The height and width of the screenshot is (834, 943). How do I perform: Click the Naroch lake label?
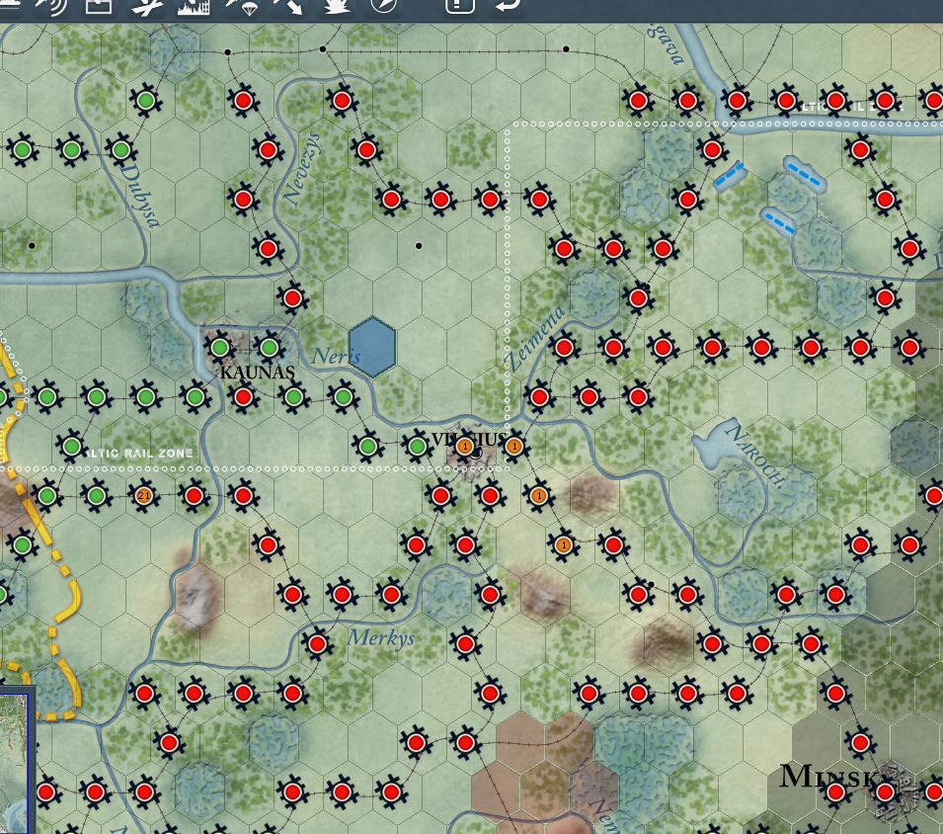point(756,455)
